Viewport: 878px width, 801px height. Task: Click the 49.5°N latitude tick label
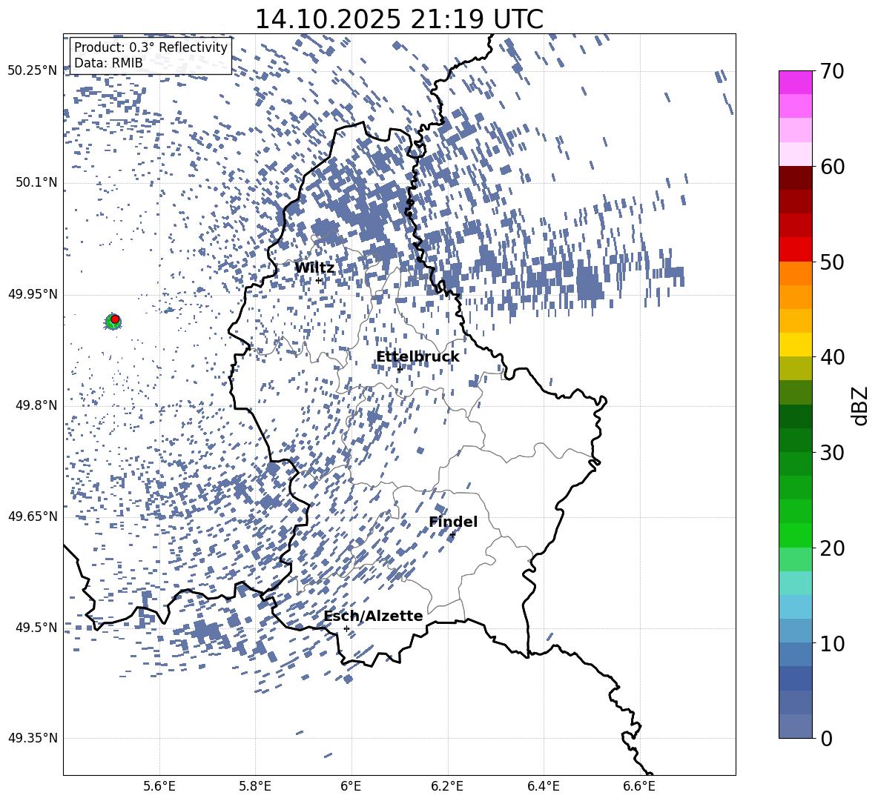click(36, 628)
